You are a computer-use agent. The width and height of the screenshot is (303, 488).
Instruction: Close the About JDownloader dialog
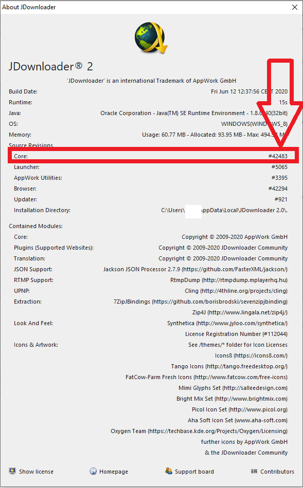pos(295,7)
